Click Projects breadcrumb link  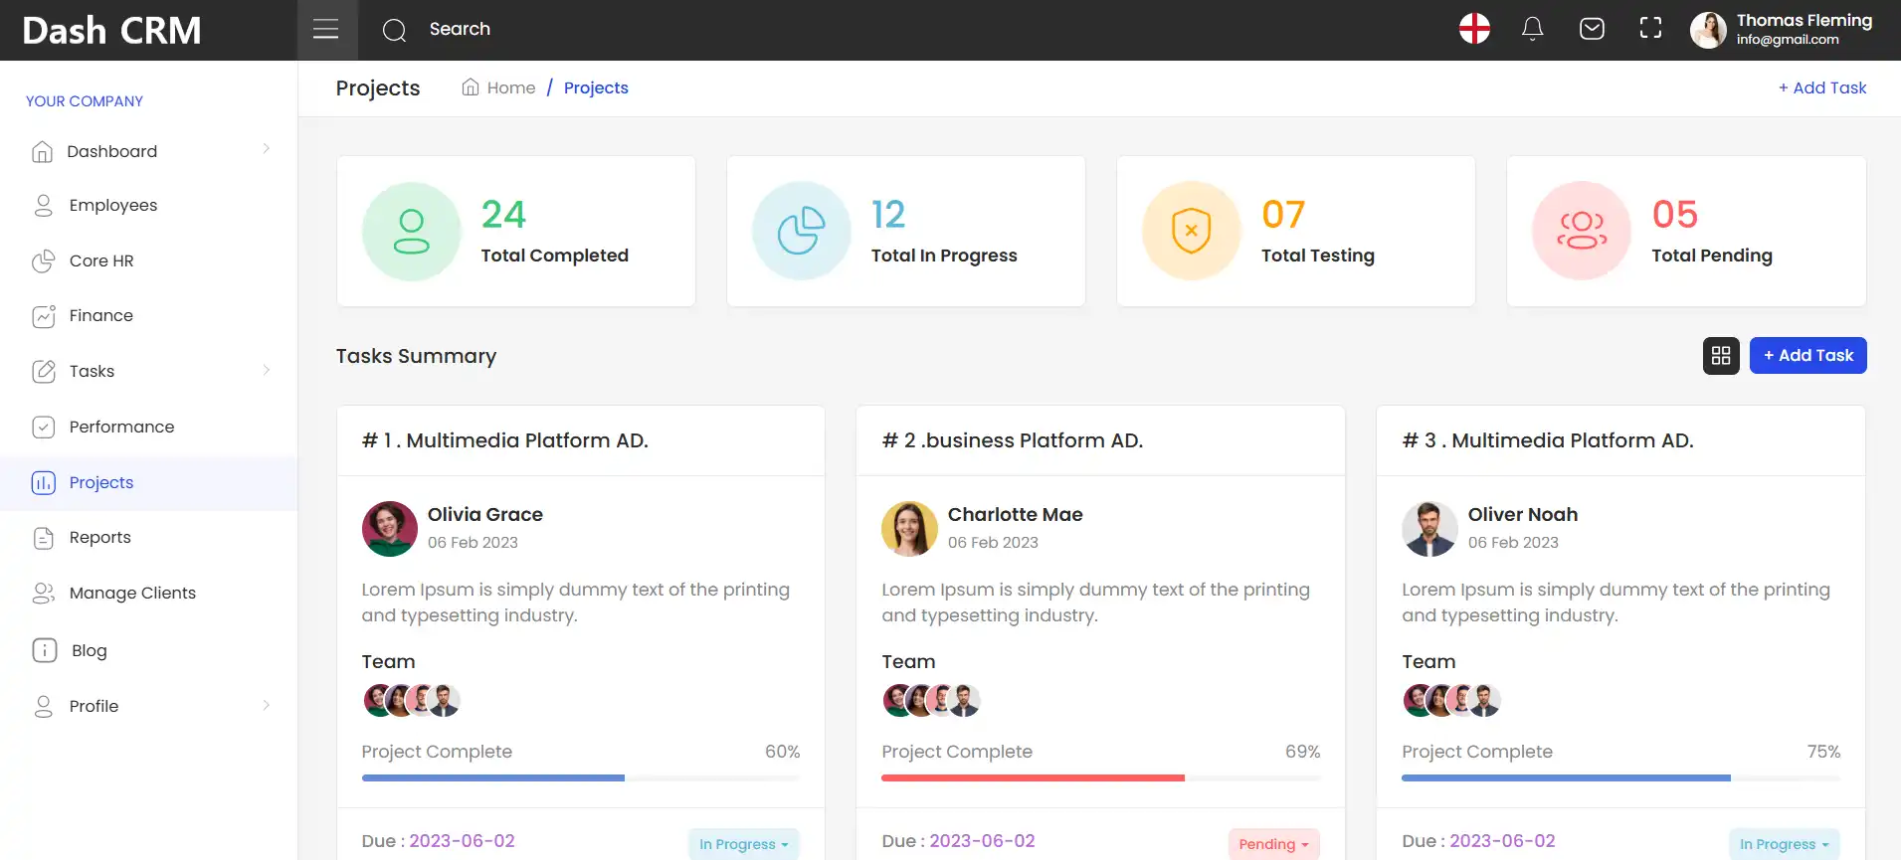click(x=596, y=87)
